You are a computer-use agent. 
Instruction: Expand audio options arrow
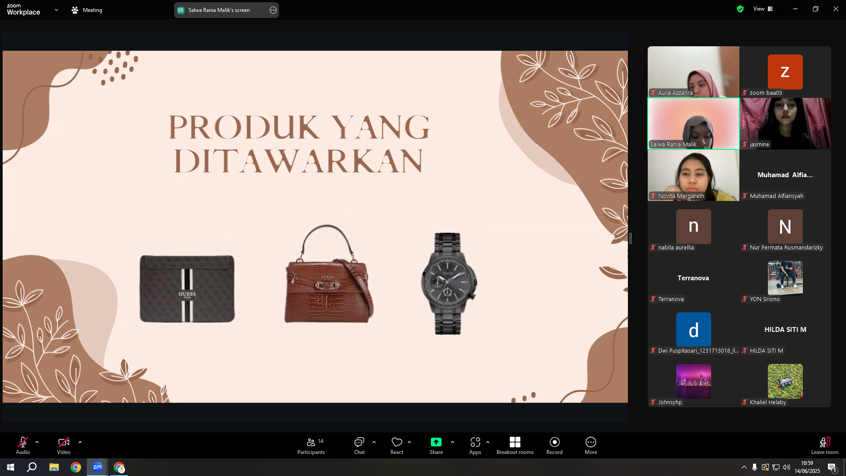[37, 442]
